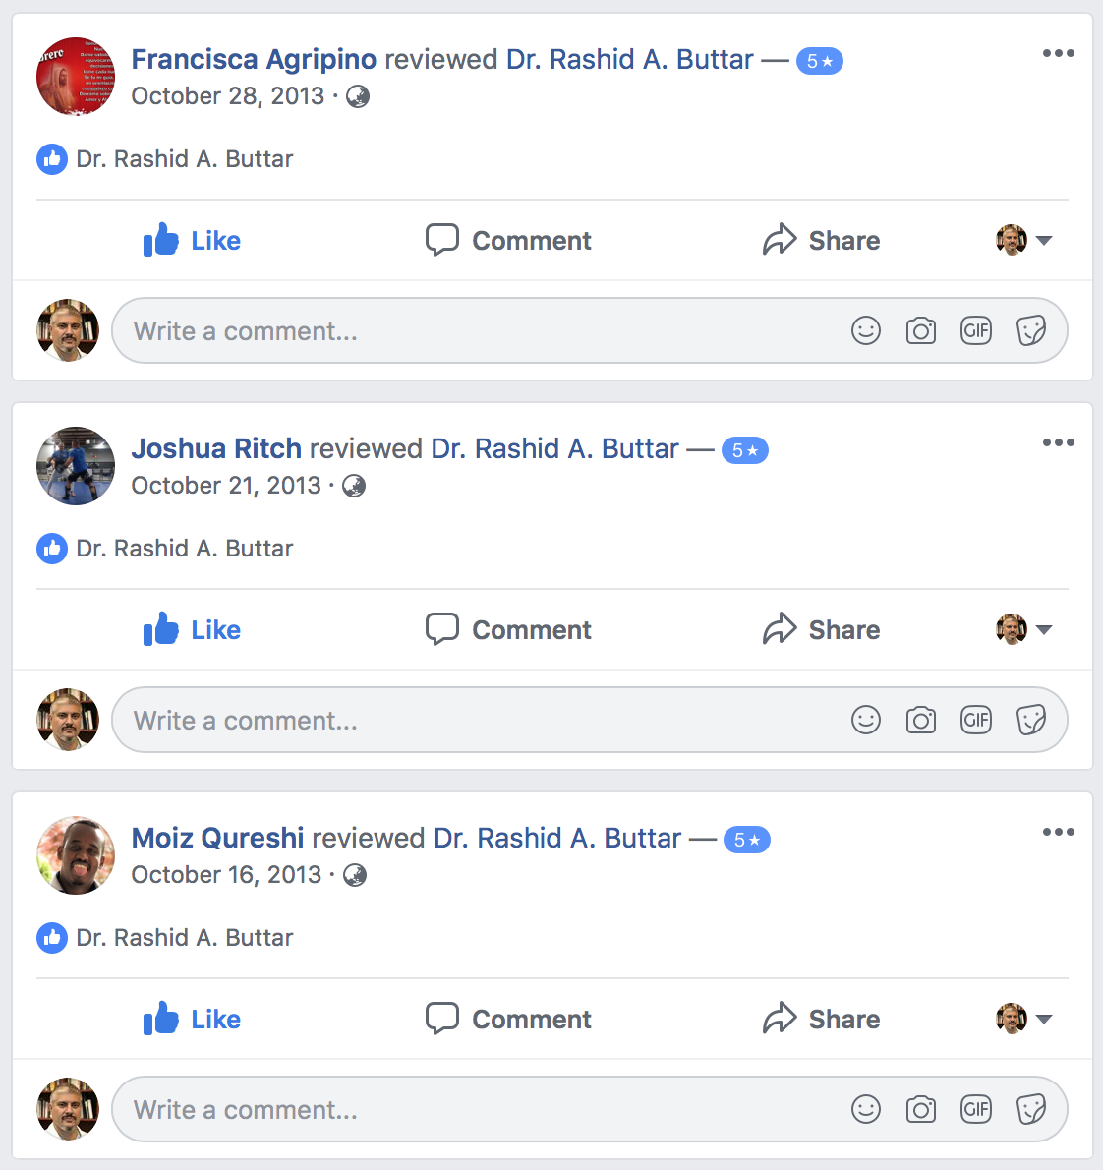
Task: Focus comment field under Joshua Ritch's review
Action: click(x=590, y=720)
